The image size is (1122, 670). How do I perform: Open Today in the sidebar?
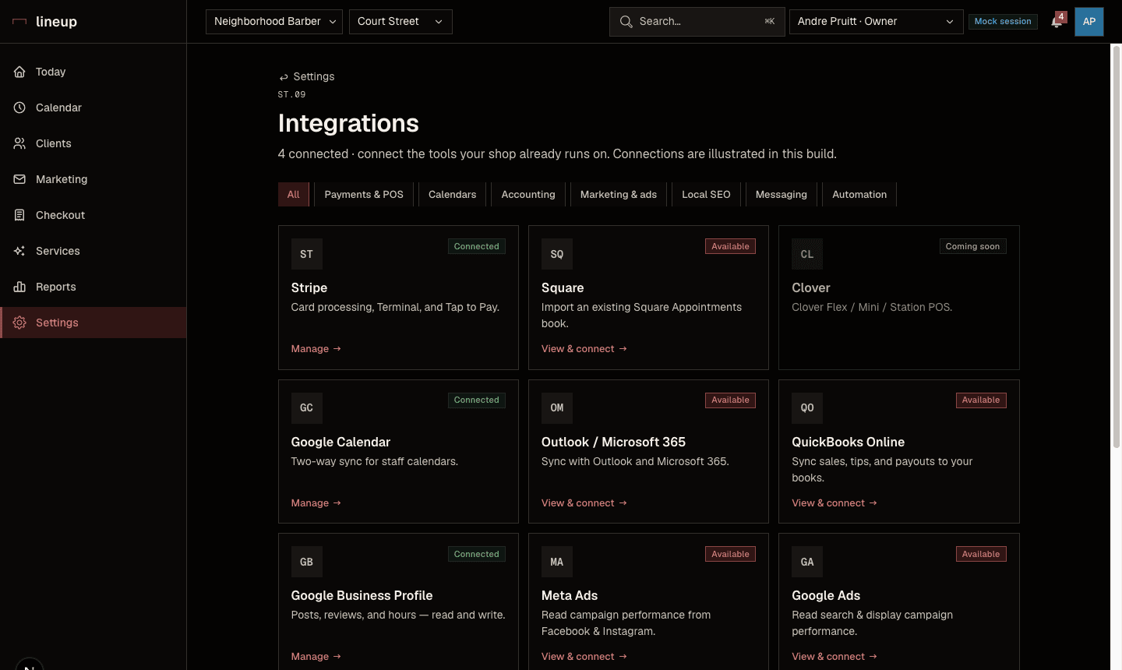point(93,72)
